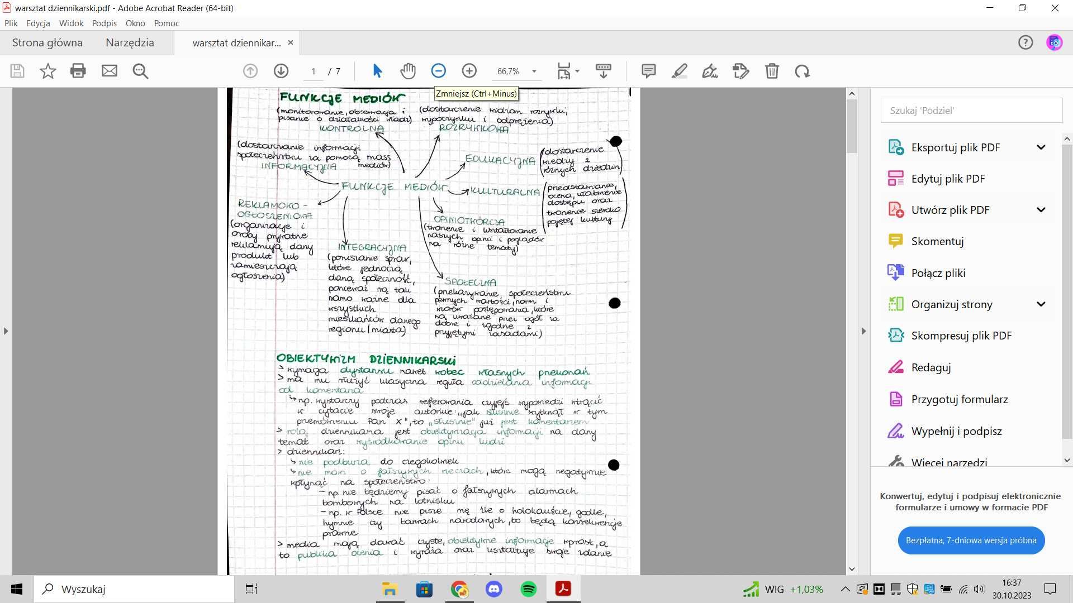Expand Utwórz plik PDF chevron
The height and width of the screenshot is (603, 1073).
(x=1041, y=210)
